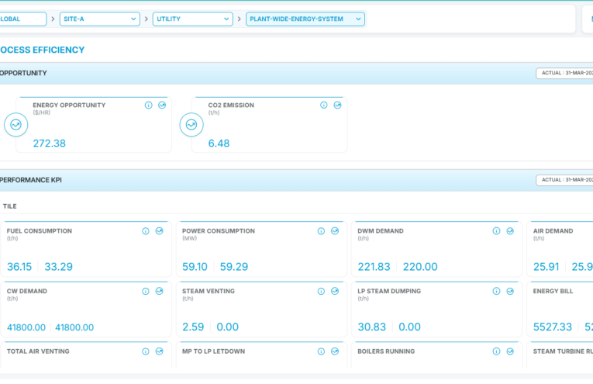Click the ACTUAL date button in Opportunity header
The image size is (593, 384).
pos(564,73)
